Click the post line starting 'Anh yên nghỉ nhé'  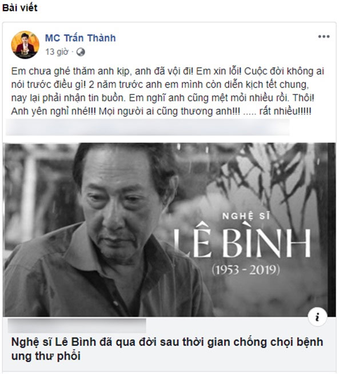[x=161, y=112]
